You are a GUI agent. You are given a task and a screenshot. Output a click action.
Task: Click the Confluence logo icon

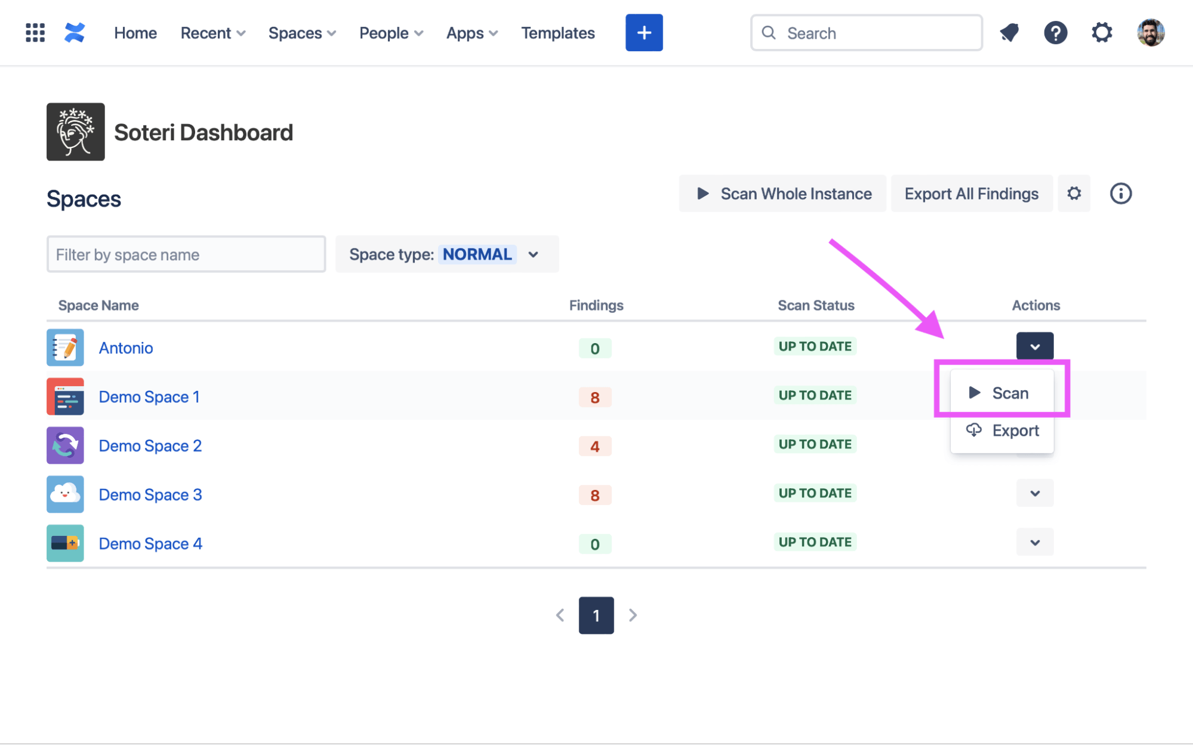[x=75, y=33]
